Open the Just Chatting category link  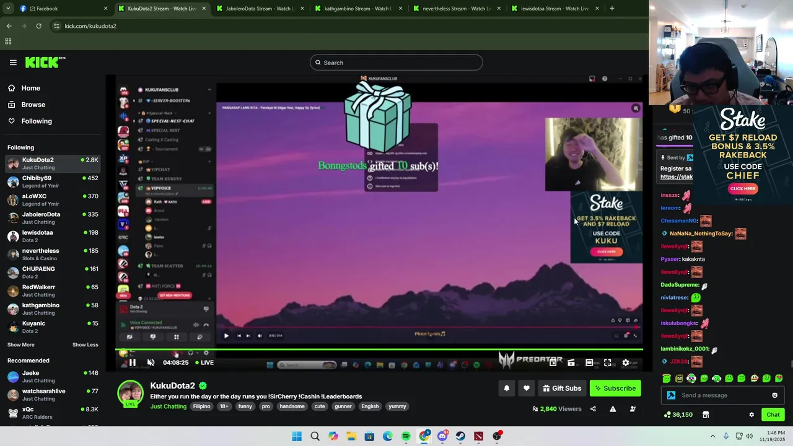(168, 406)
